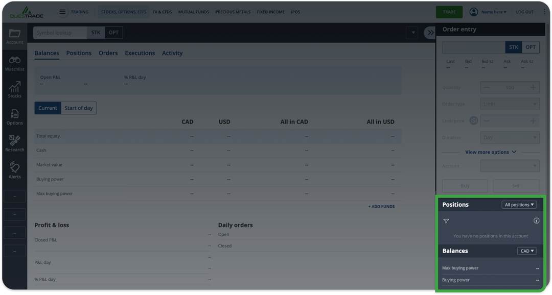Toggle order entry to OPT
The image size is (552, 295).
[x=531, y=47]
